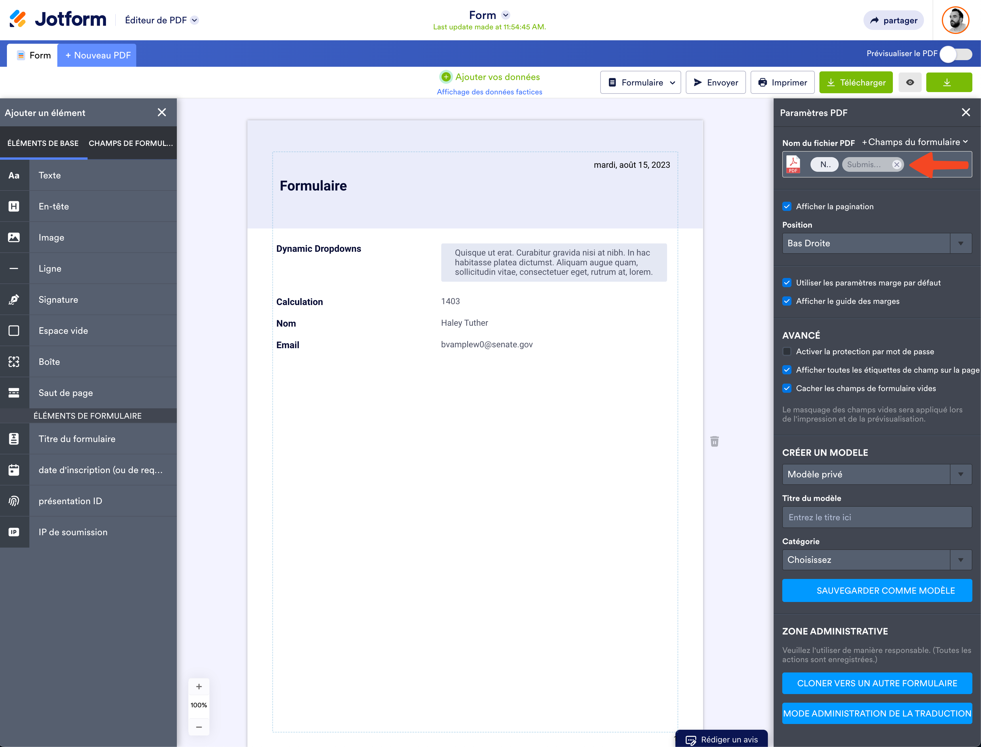The image size is (981, 747).
Task: Add an Image element
Action: (x=51, y=237)
